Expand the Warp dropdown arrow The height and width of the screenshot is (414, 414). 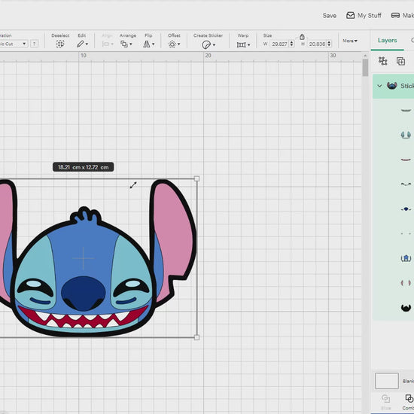(x=248, y=45)
